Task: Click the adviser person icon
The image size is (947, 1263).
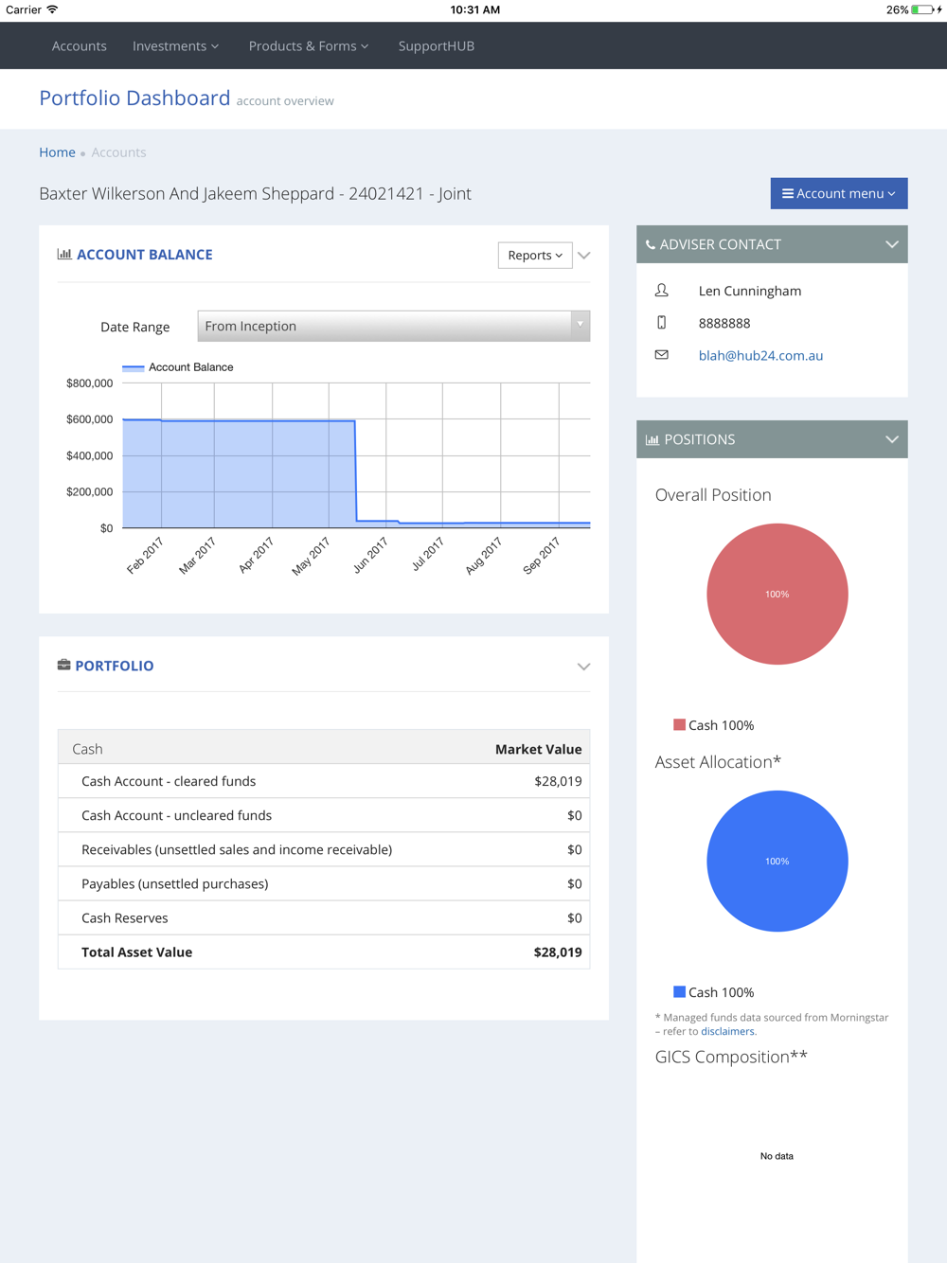Action: (x=662, y=291)
